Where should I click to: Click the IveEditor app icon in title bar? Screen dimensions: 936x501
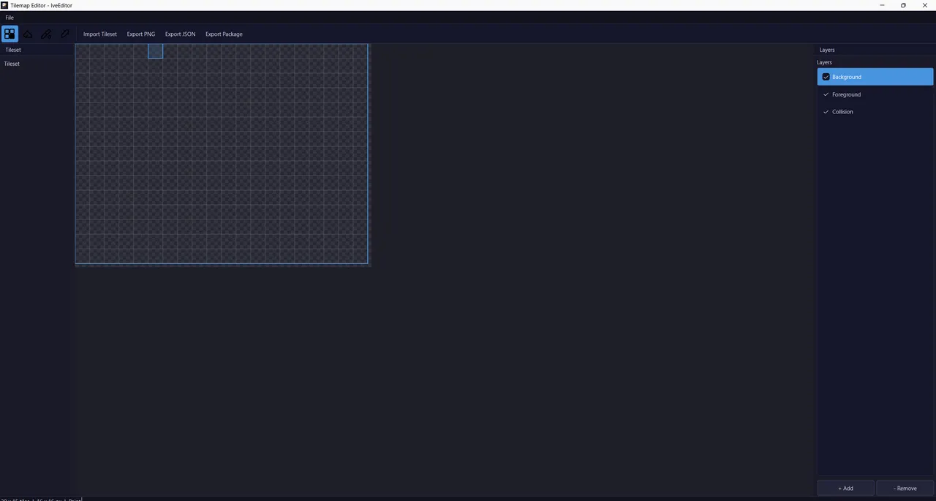point(4,5)
